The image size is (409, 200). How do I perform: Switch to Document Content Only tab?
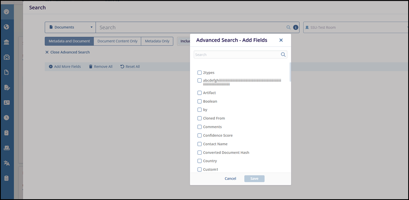117,41
